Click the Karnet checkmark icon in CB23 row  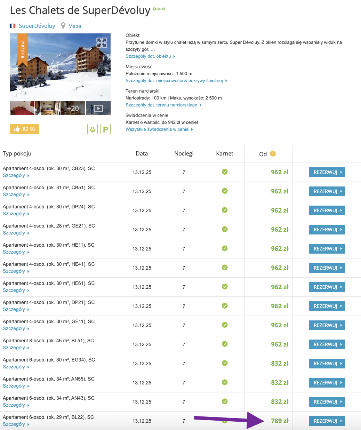pos(225,172)
